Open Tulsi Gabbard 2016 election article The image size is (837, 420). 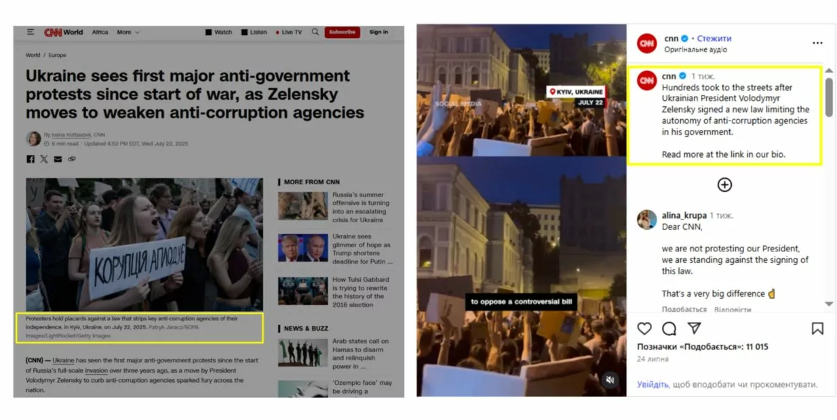tap(361, 292)
